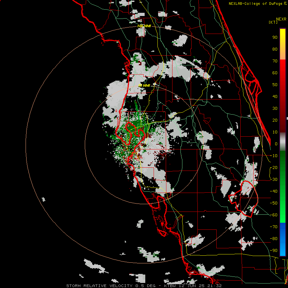This screenshot has height=288, width=288.
Task: Click the 0 value on the scale
Action: (x=276, y=144)
